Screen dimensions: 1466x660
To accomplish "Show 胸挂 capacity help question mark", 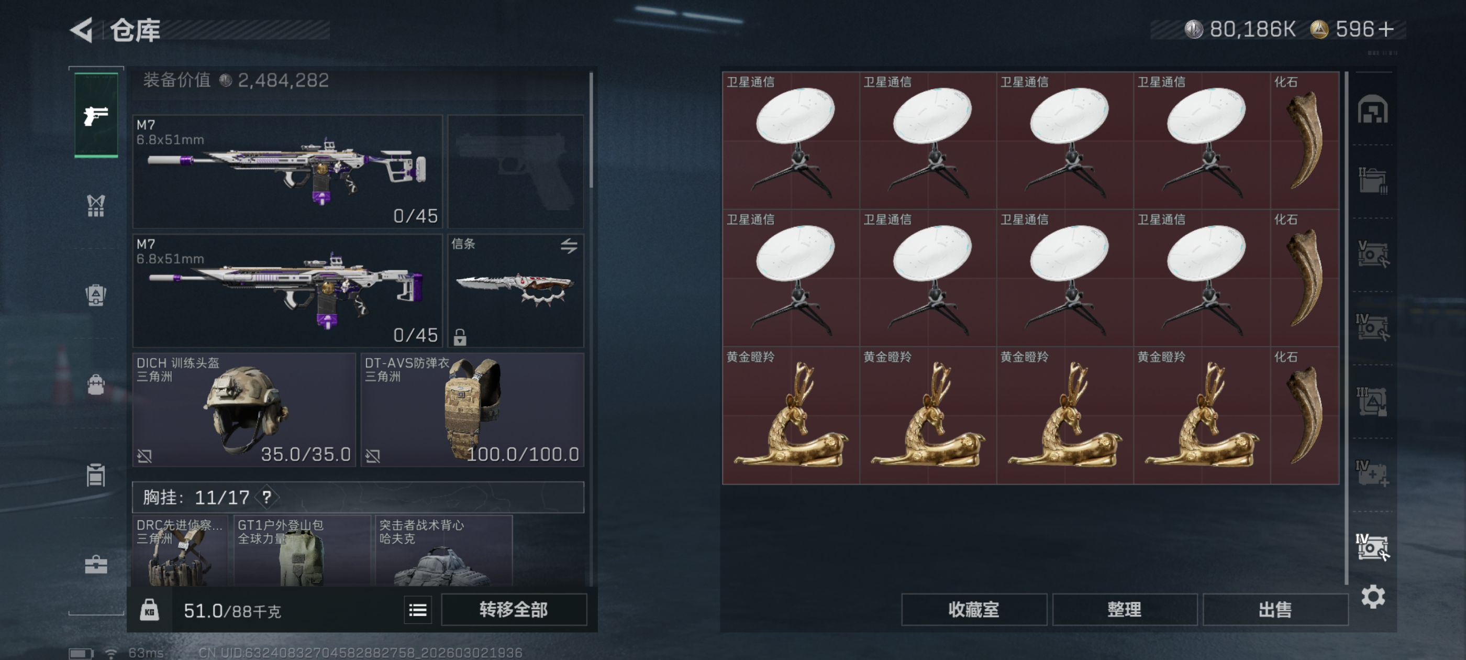I will coord(266,497).
